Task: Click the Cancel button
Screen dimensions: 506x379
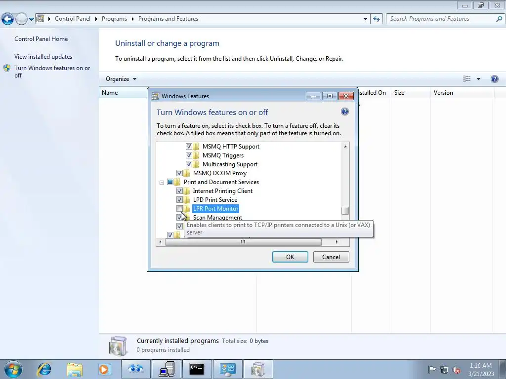Action: [331, 257]
